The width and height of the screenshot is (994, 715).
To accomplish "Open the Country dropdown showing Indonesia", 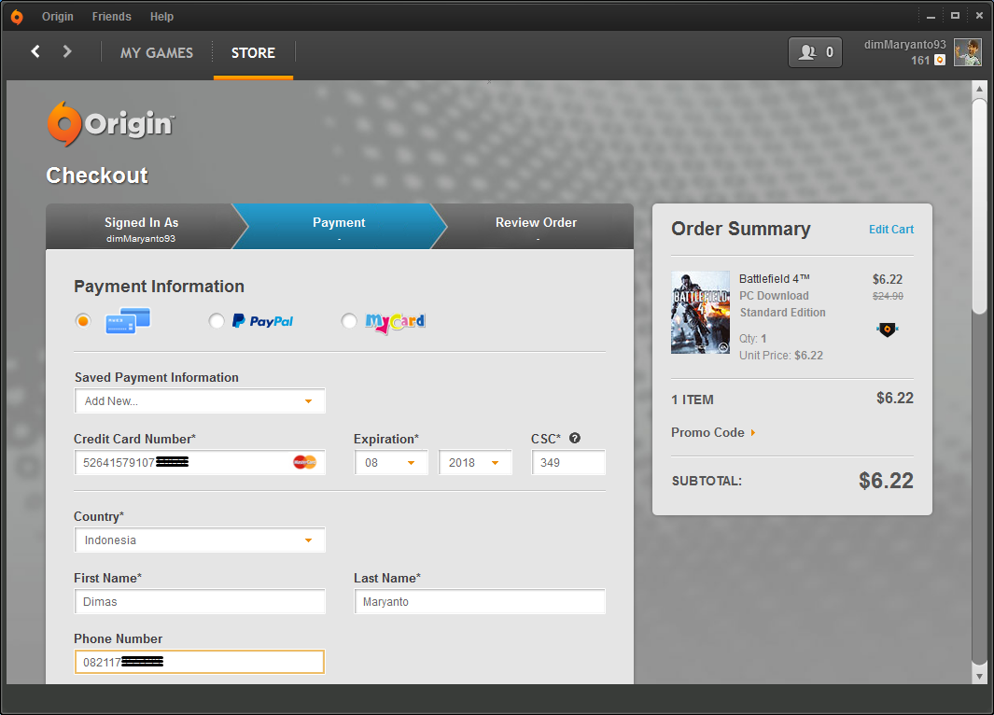I will click(200, 540).
